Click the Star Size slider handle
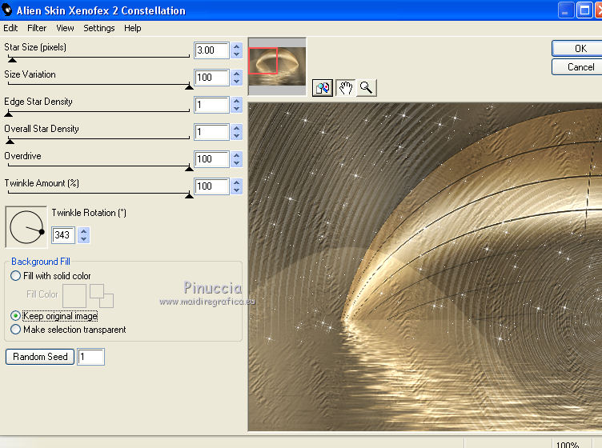 pos(12,60)
